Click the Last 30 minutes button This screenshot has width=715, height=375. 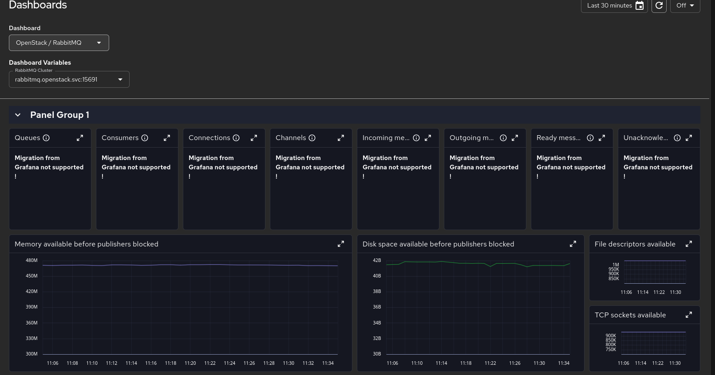(609, 5)
